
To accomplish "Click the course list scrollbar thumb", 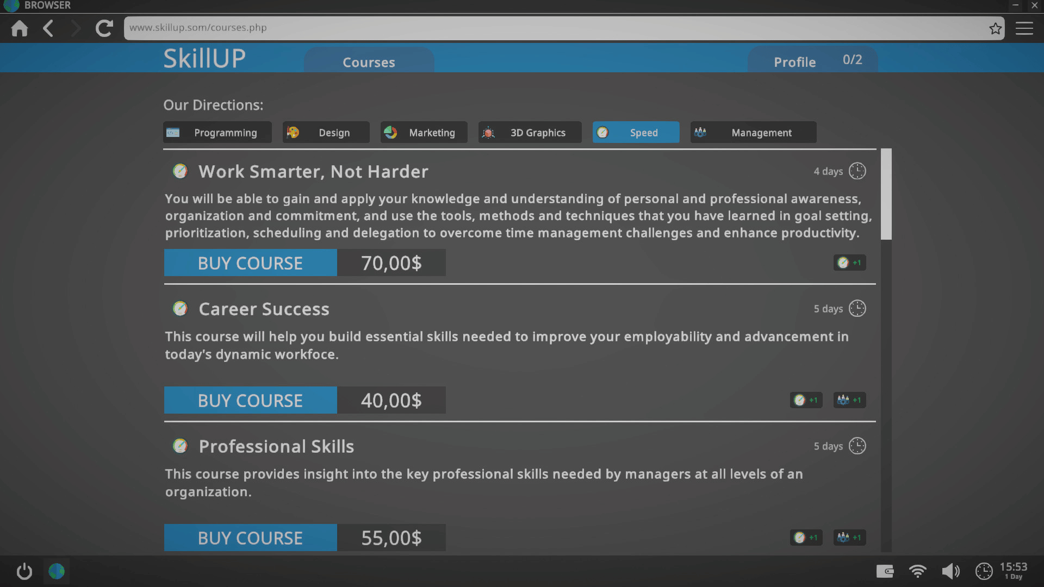I will coord(886,194).
